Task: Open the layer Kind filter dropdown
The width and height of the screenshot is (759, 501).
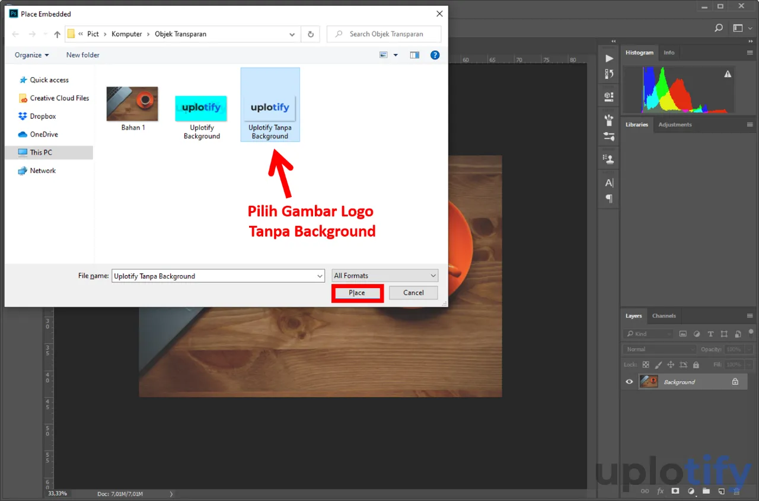Action: [648, 334]
